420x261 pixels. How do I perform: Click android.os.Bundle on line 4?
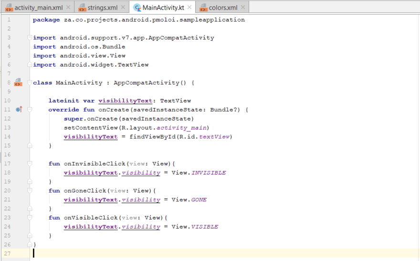93,47
